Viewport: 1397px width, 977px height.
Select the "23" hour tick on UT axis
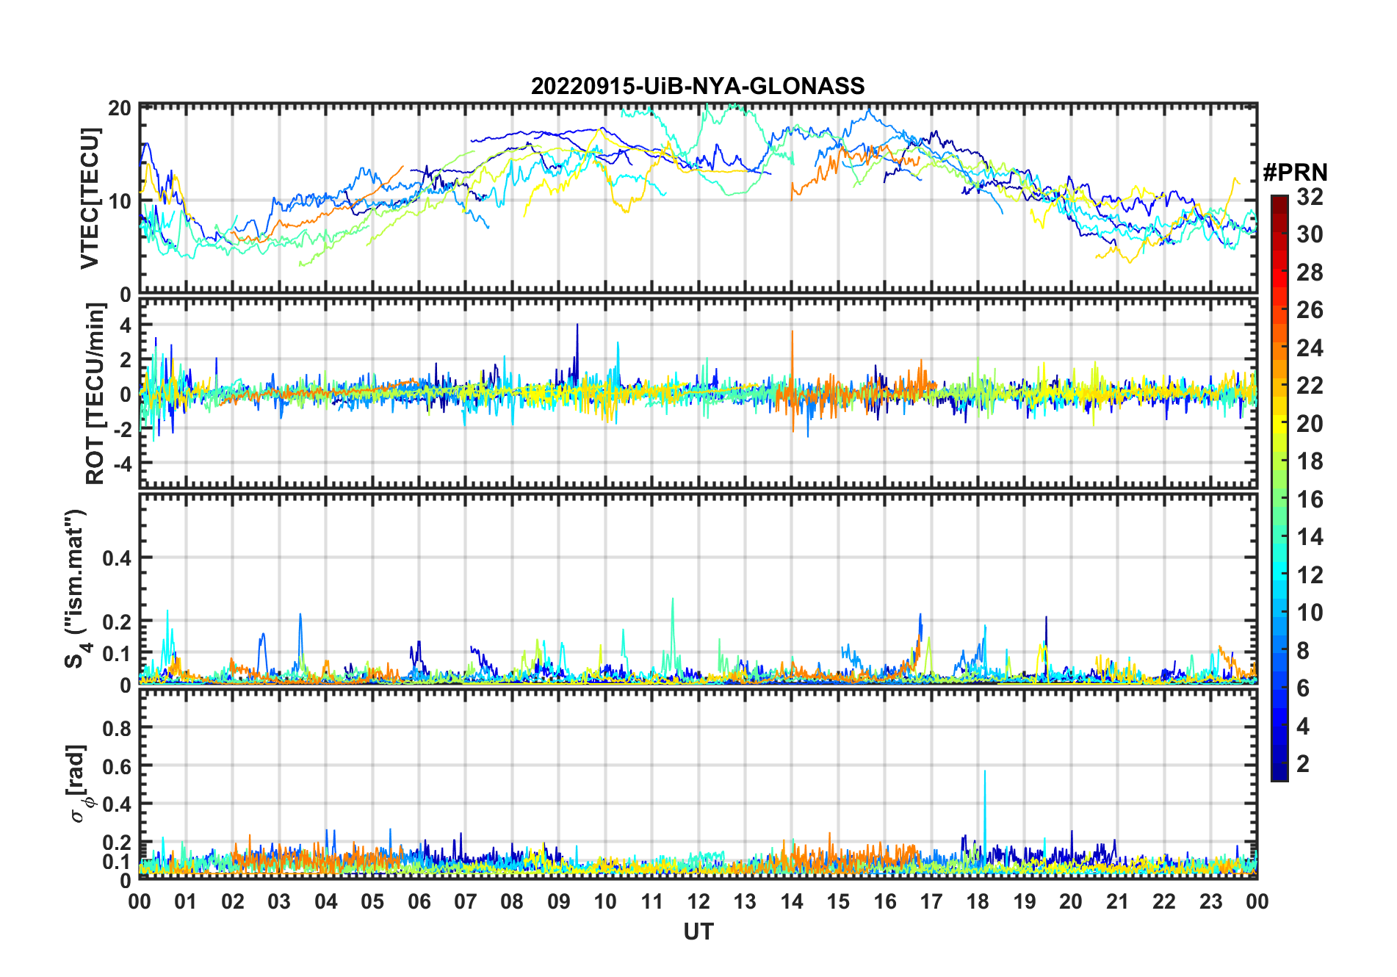click(1211, 901)
